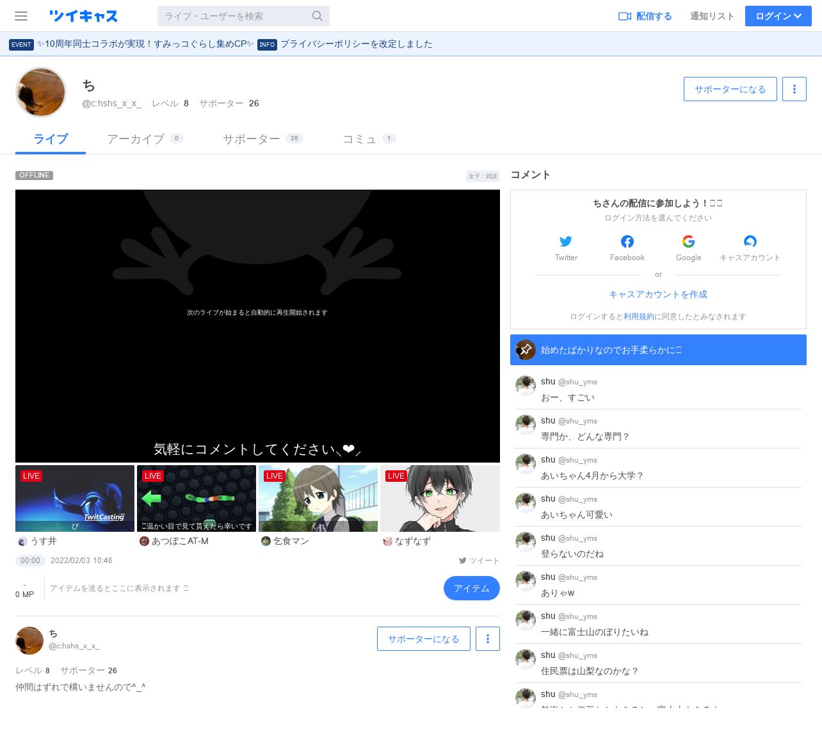Switch to the コミュ tab
The height and width of the screenshot is (749, 822).
[369, 139]
